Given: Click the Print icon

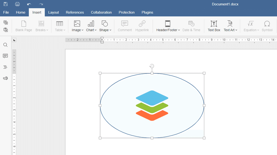Looking at the screenshot, I should pos(17,4).
